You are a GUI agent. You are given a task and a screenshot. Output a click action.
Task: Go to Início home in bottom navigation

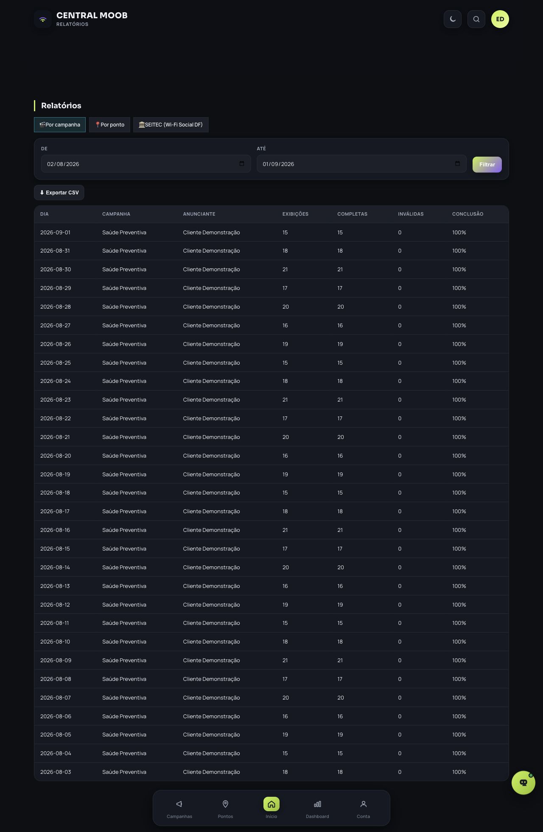point(271,808)
